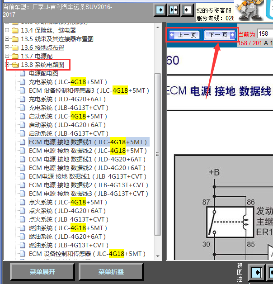Image resolution: width=273 pixels, height=284 pixels.
Task: Click the 当前车型 vehicle model header text
Action: point(57,11)
